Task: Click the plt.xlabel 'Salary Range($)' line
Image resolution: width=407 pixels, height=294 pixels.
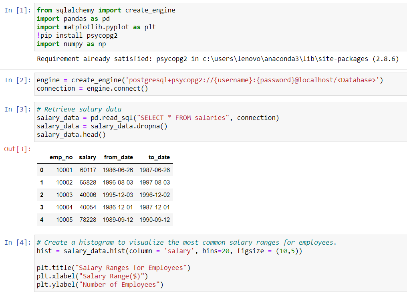Action: (93, 276)
